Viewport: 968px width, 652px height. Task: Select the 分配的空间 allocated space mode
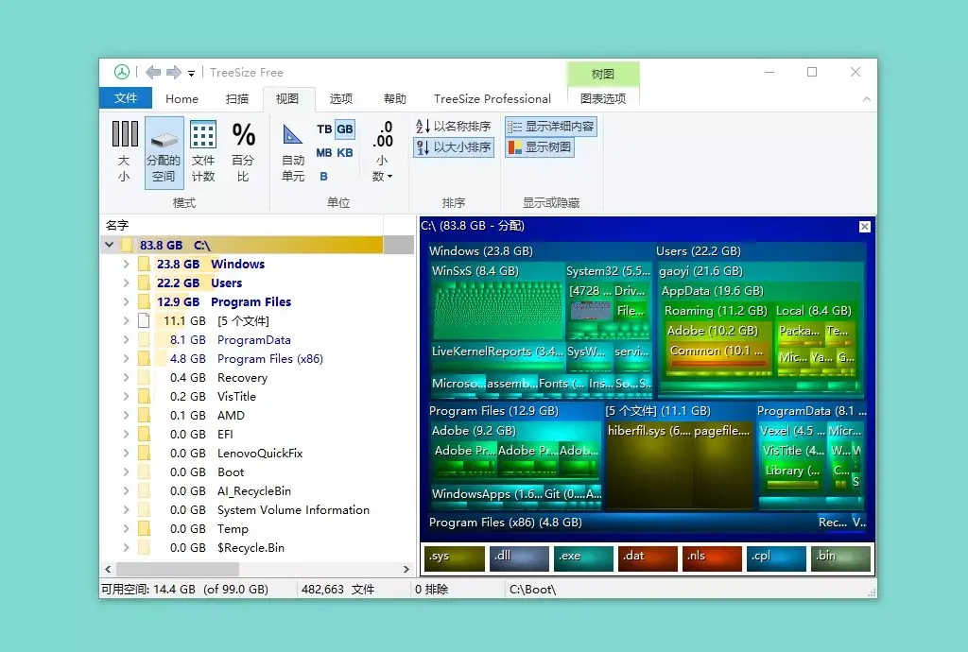[x=164, y=152]
